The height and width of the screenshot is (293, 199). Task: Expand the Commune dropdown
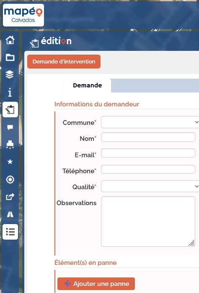(150, 122)
